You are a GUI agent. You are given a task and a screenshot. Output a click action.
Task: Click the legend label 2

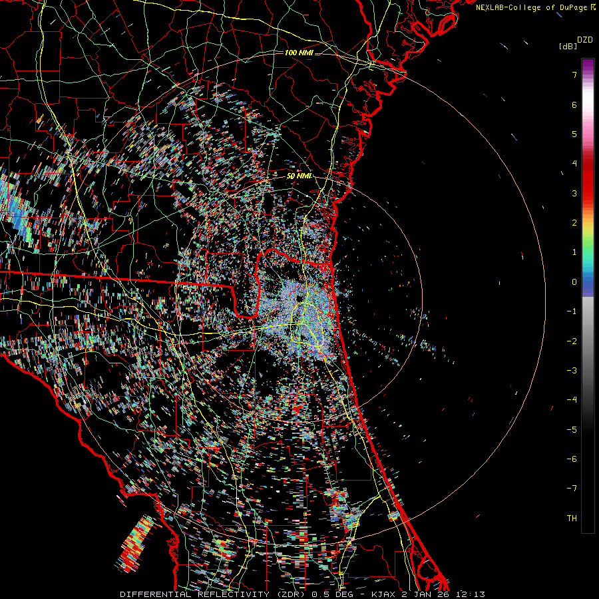[574, 223]
